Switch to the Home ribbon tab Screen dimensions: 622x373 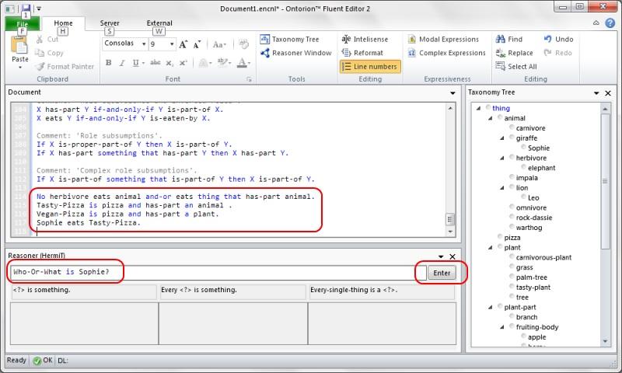click(63, 24)
